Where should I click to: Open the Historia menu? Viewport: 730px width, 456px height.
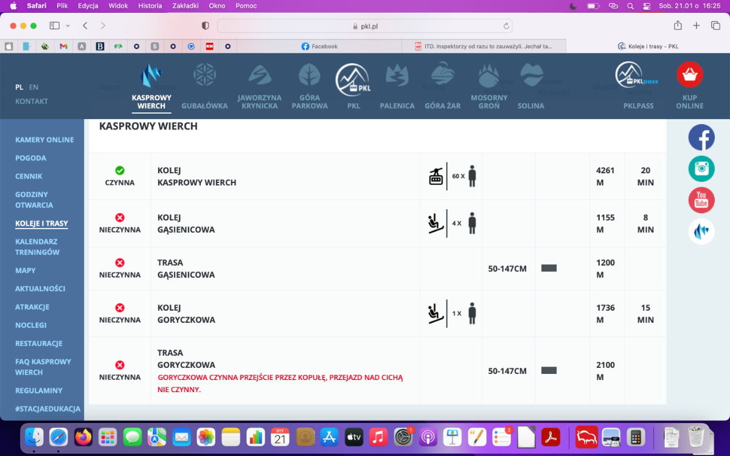(150, 5)
